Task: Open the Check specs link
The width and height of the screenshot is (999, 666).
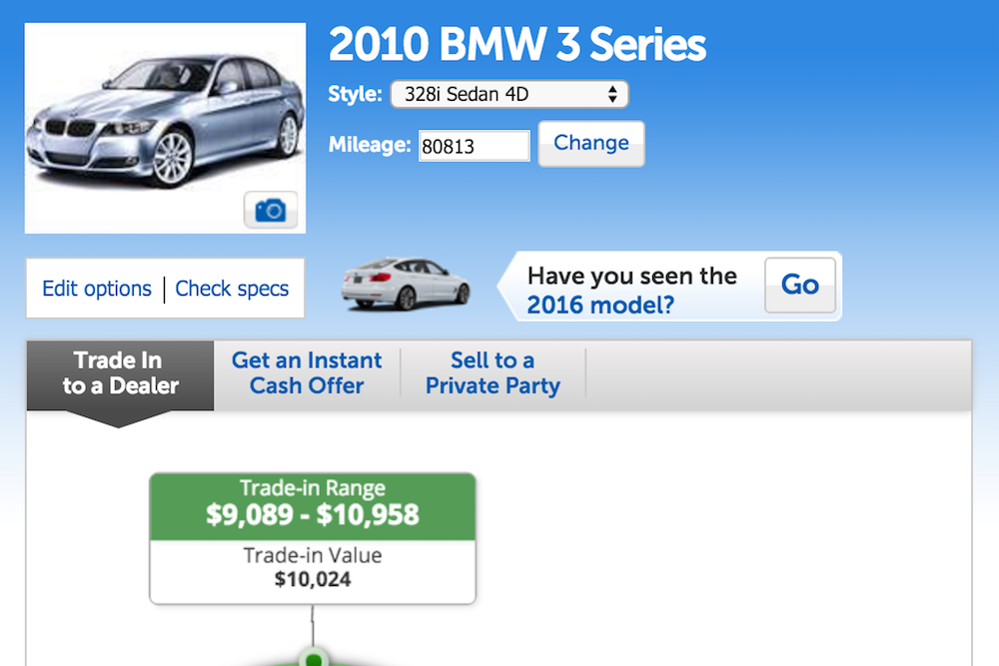Action: [x=232, y=289]
